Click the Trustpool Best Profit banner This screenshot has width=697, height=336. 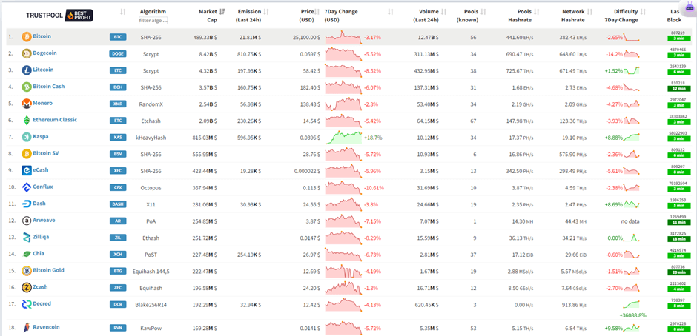(59, 16)
